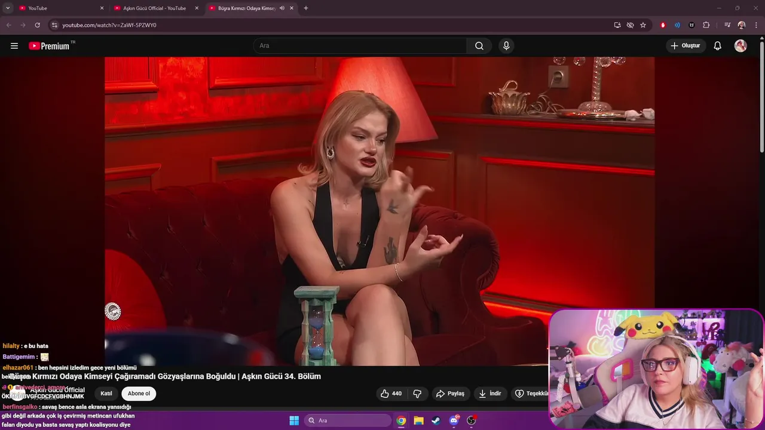
Task: Click the crossed-eye privacy icon
Action: point(630,25)
